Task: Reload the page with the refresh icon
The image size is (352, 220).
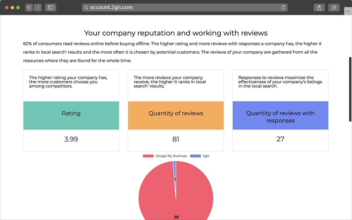Action: [x=283, y=8]
